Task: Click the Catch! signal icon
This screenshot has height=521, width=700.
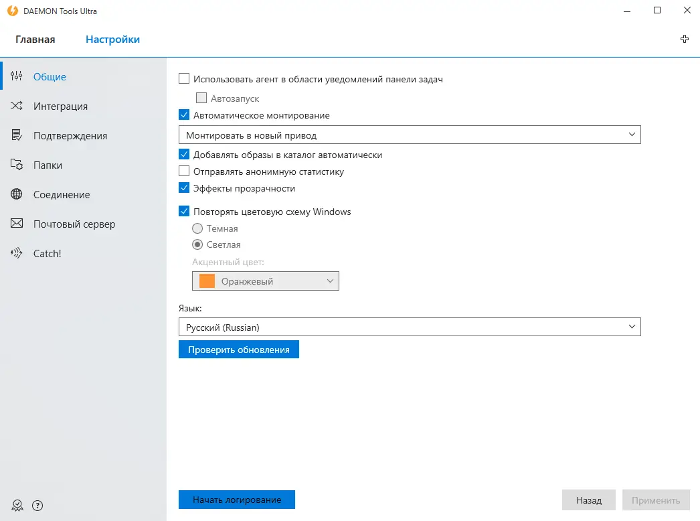Action: [x=17, y=253]
